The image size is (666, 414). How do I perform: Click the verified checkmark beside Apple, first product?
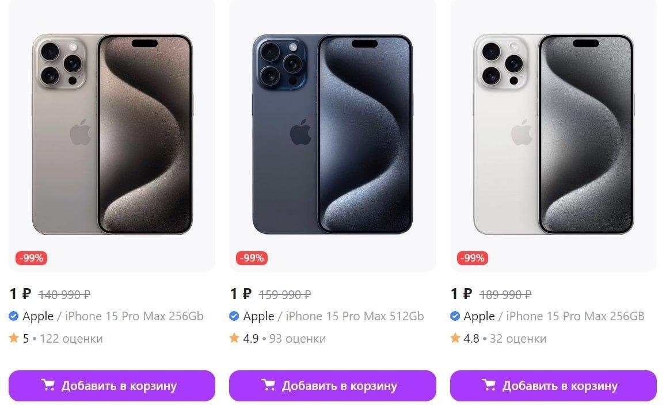point(14,316)
